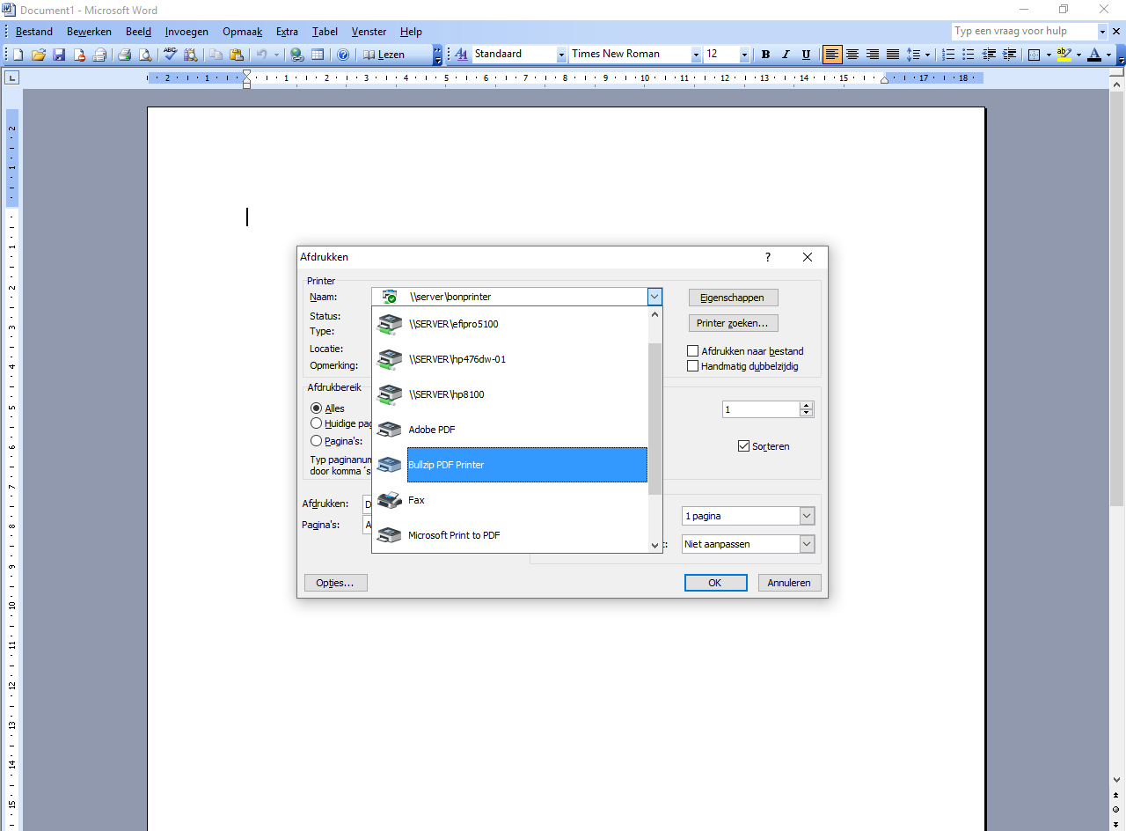Open the Tabel menu
1126x831 pixels.
tap(325, 32)
